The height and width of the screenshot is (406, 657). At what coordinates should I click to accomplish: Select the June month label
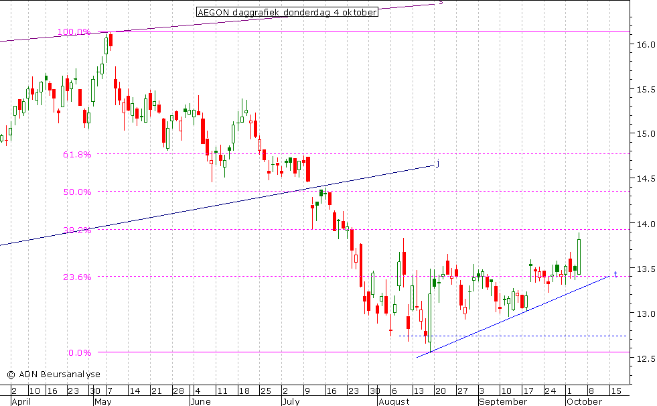[x=200, y=401]
